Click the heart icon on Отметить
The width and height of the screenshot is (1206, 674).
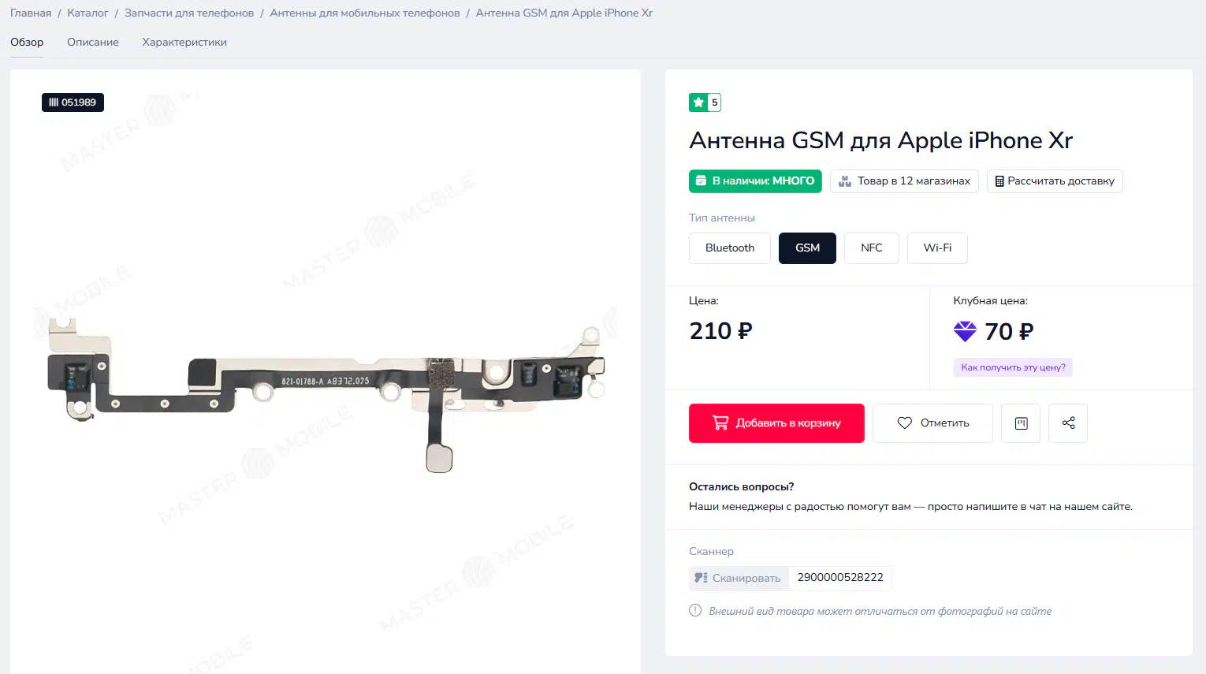905,423
